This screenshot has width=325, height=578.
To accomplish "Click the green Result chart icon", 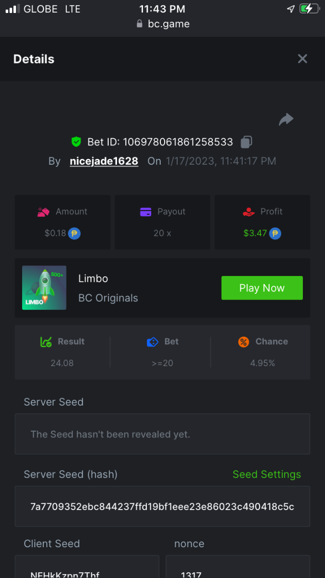I will coord(46,342).
